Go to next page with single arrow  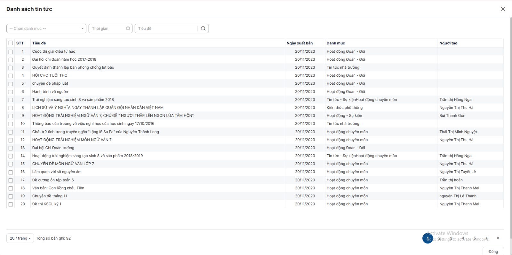point(486,238)
